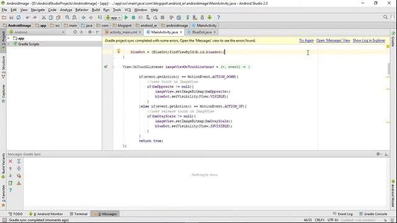Open the Gradle Console tool window
This screenshot has height=223, width=397.
coord(373,214)
